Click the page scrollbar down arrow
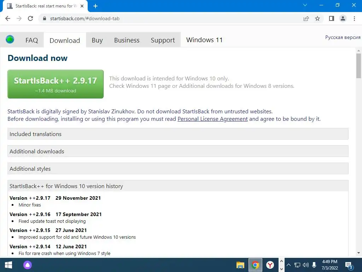Image resolution: width=362 pixels, height=272 pixels. 358,253
